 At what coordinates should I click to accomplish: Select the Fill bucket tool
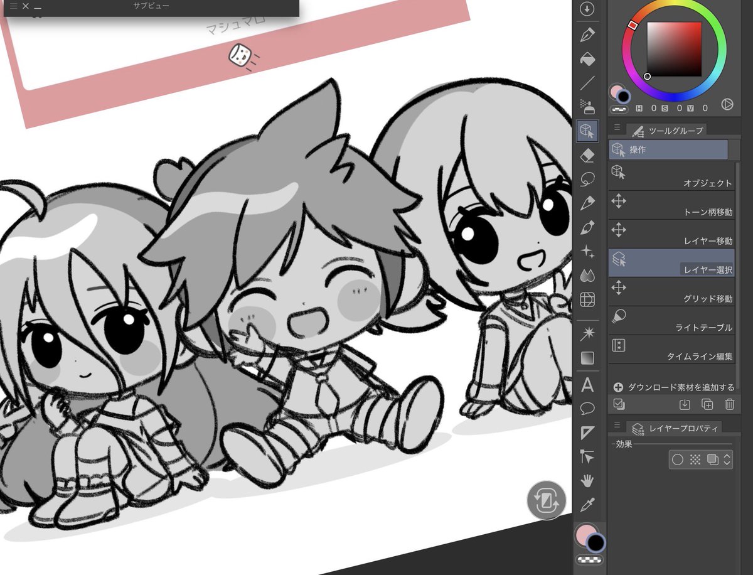click(x=587, y=58)
